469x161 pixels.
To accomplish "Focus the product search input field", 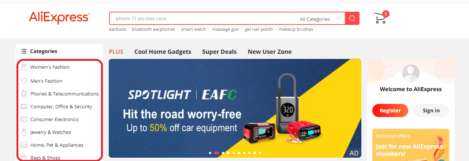I will [x=202, y=19].
